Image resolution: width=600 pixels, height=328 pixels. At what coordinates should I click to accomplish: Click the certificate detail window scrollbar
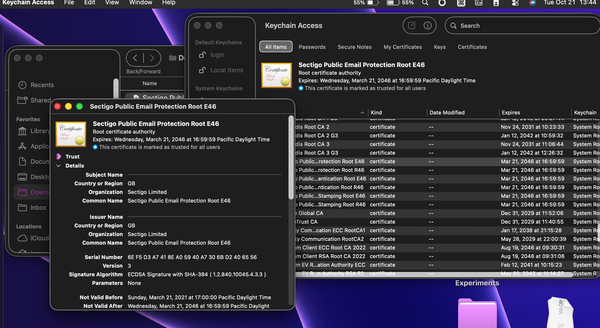tap(291, 156)
